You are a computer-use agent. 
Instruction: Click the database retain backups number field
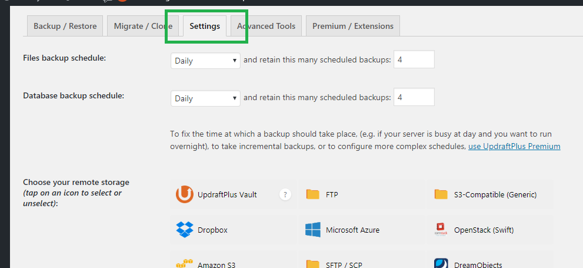click(414, 97)
